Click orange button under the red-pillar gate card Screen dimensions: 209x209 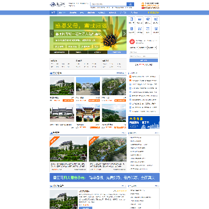coord(95,127)
